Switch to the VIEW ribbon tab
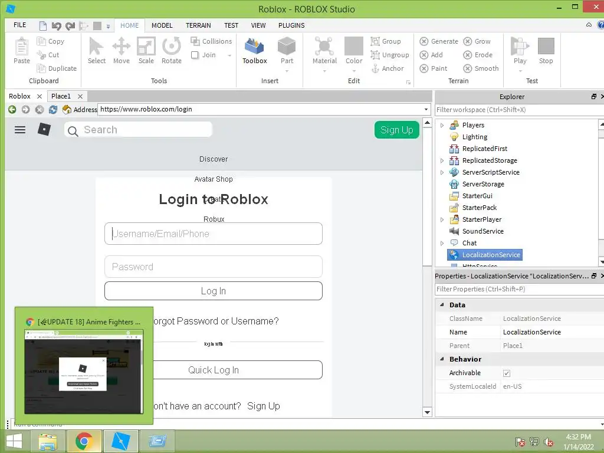The image size is (604, 453). 258,25
